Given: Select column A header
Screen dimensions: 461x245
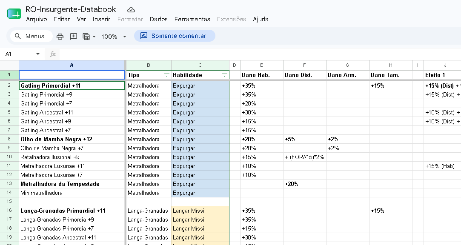Looking at the screenshot, I should coord(72,65).
